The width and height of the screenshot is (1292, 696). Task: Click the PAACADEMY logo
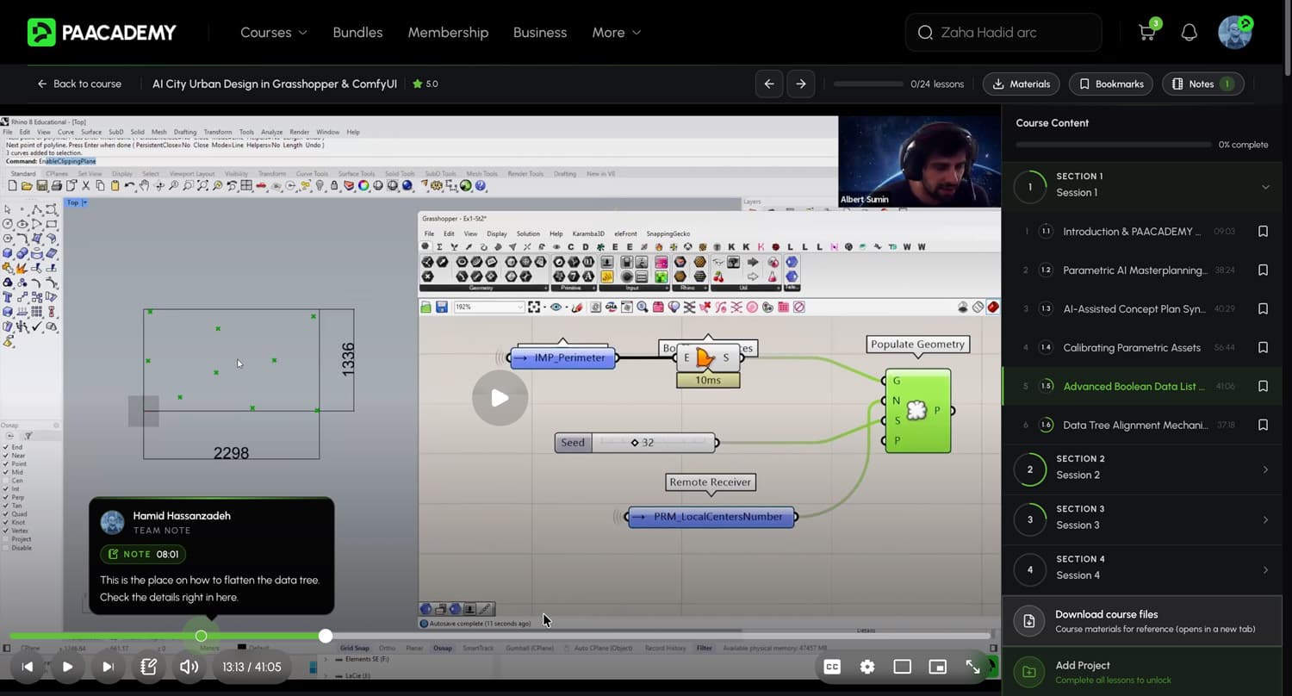coord(102,33)
